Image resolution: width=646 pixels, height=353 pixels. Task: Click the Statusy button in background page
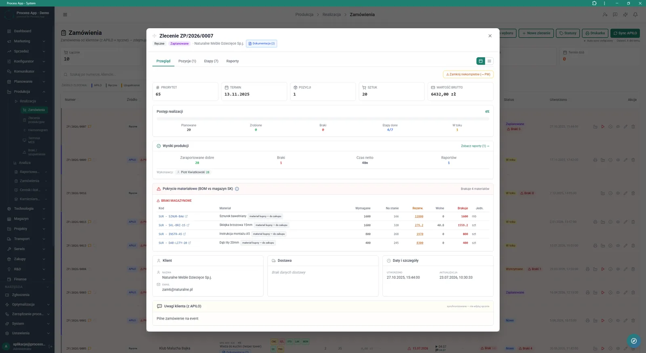point(568,33)
